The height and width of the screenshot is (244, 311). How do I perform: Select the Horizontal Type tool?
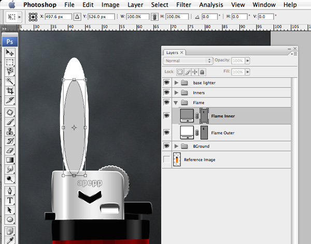tap(9, 200)
